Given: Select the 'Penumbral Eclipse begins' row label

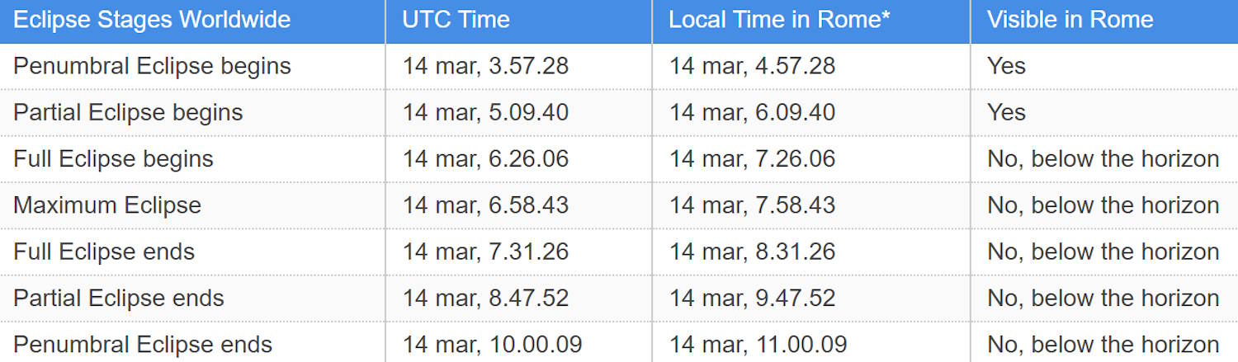Looking at the screenshot, I should click(x=152, y=66).
